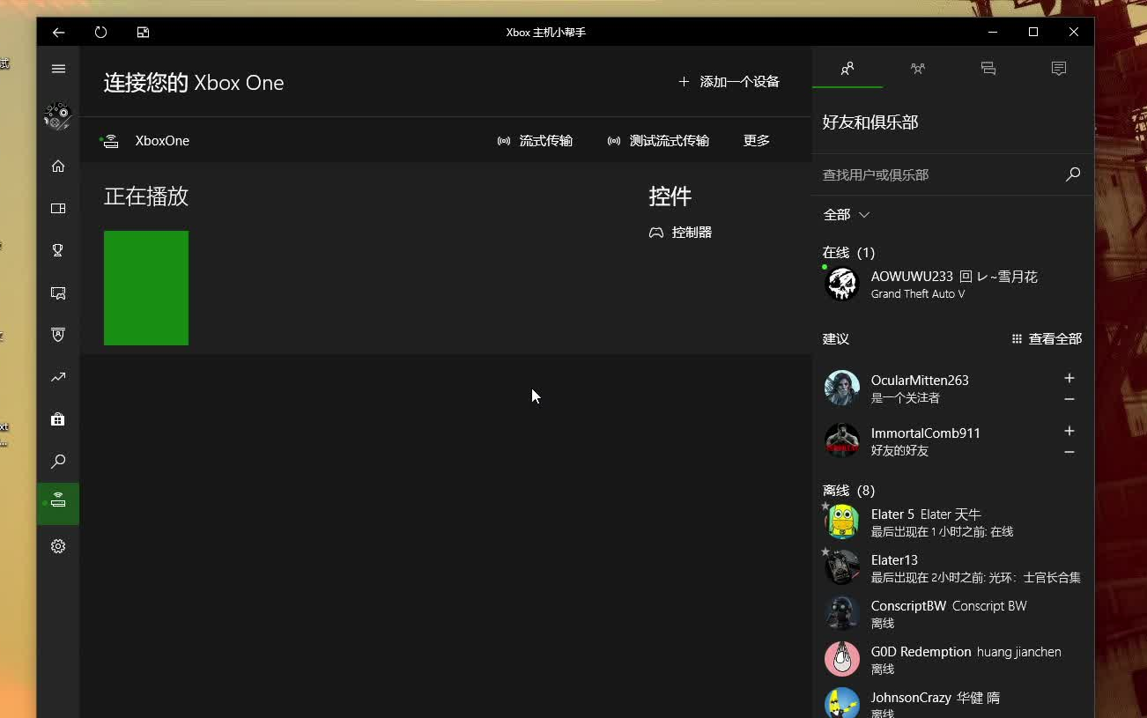This screenshot has width=1147, height=718.
Task: Click the search magnifier in friends panel
Action: [x=1073, y=174]
